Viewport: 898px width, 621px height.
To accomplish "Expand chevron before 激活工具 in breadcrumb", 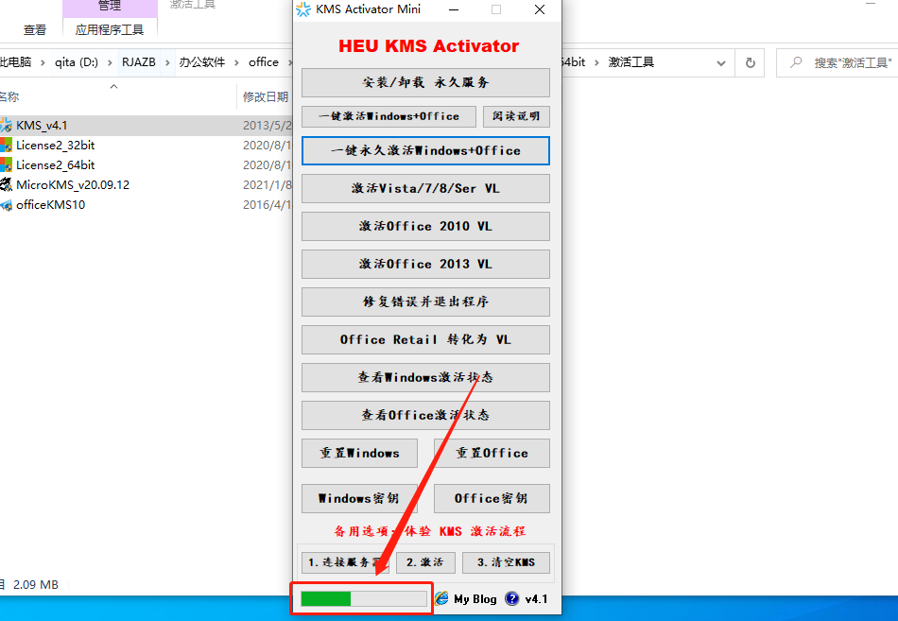I will (596, 62).
